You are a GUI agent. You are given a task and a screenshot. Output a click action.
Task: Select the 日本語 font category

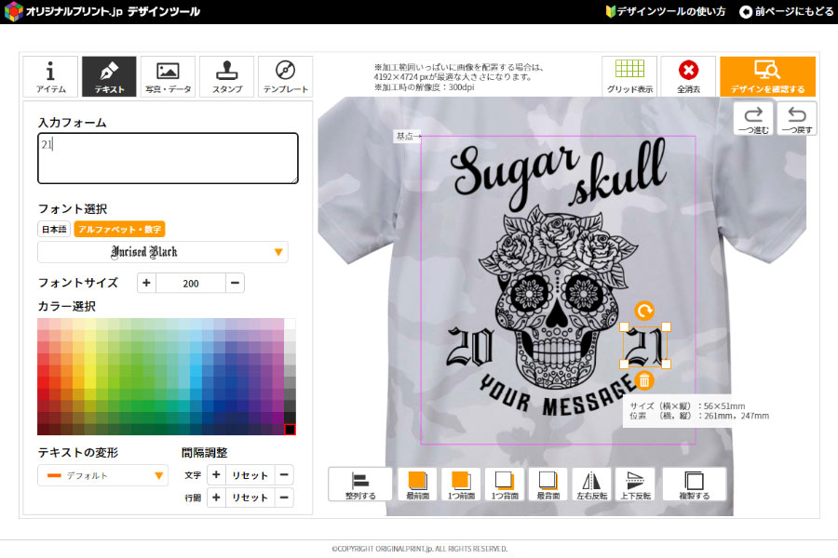pyautogui.click(x=54, y=229)
